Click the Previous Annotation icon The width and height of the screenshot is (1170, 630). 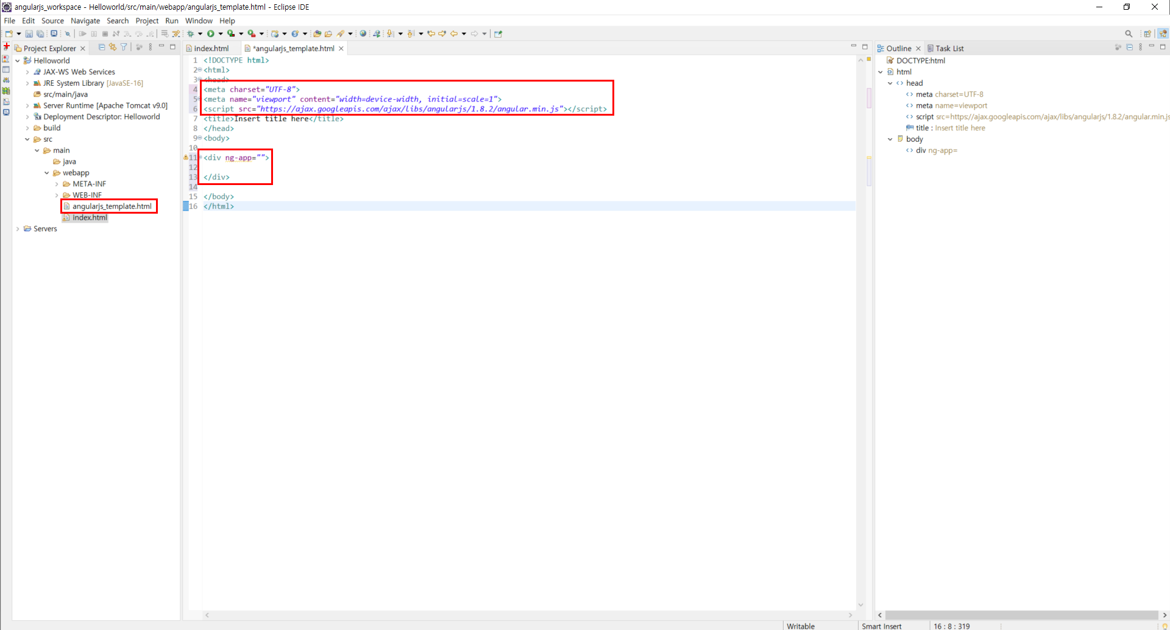pyautogui.click(x=411, y=34)
